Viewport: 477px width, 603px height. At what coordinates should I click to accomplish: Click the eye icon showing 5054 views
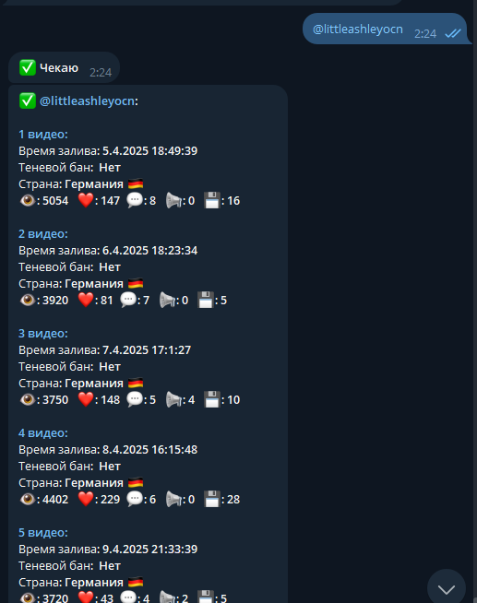click(x=28, y=200)
